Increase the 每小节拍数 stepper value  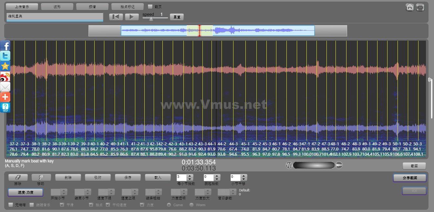coord(190,176)
